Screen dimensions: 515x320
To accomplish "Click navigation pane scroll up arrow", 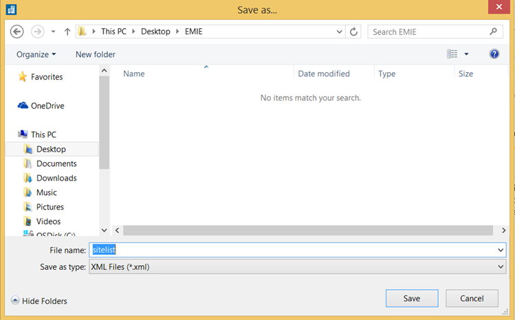I will pyautogui.click(x=104, y=71).
